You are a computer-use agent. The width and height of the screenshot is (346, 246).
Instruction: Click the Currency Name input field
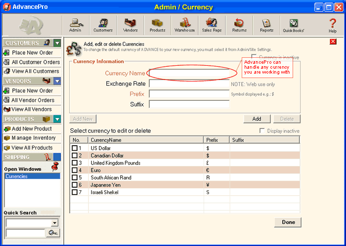189,73
